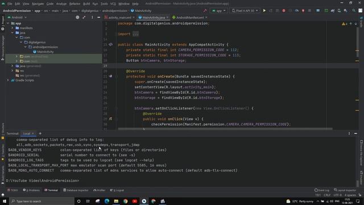The width and height of the screenshot is (364, 205).
Task: Click in Windows taskbar search box
Action: 42,201
